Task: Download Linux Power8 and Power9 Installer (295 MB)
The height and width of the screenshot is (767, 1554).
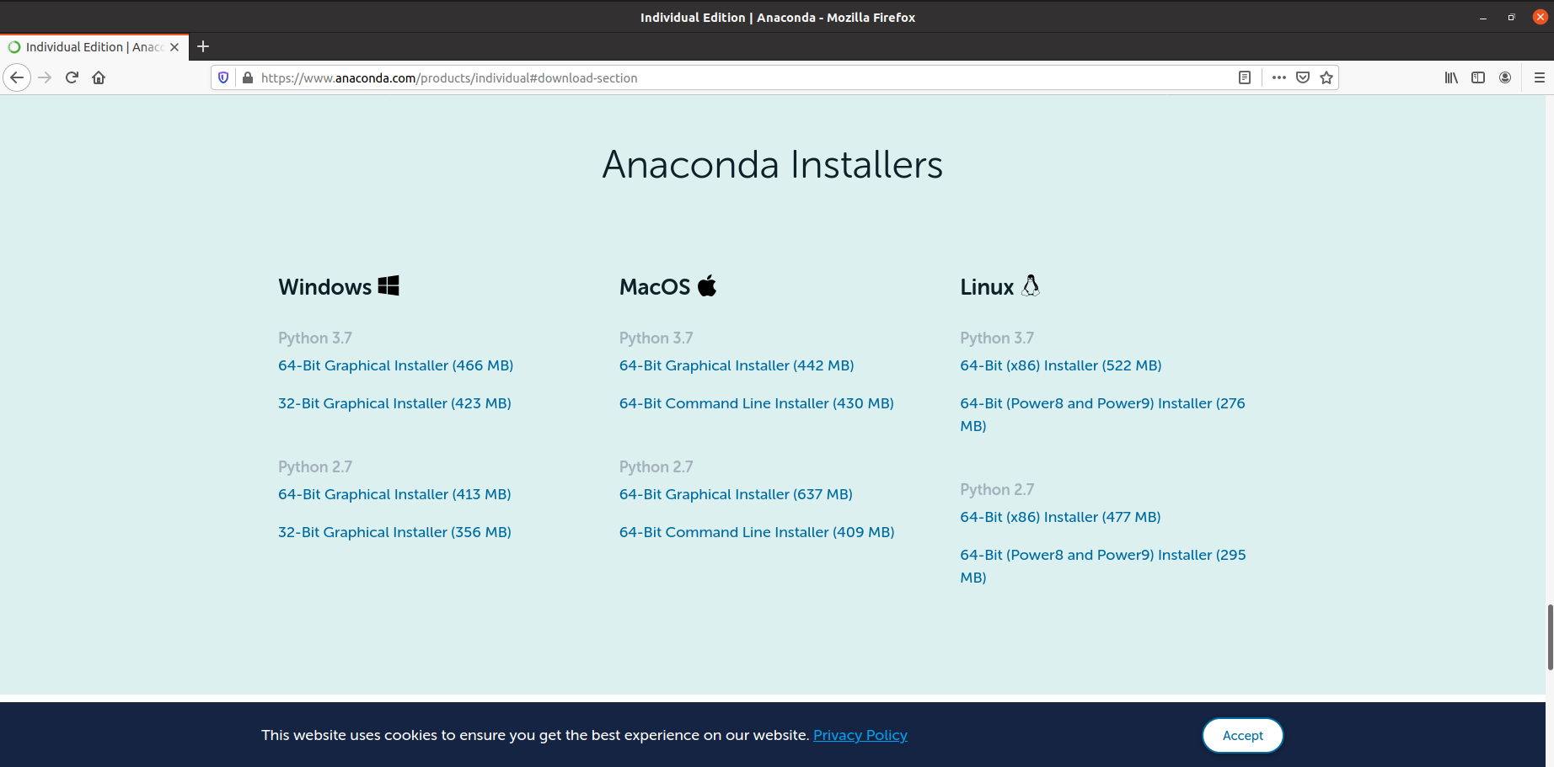Action: (1103, 566)
